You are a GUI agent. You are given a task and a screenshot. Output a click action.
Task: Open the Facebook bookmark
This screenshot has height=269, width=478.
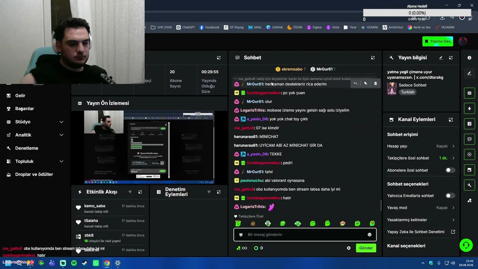click(209, 27)
